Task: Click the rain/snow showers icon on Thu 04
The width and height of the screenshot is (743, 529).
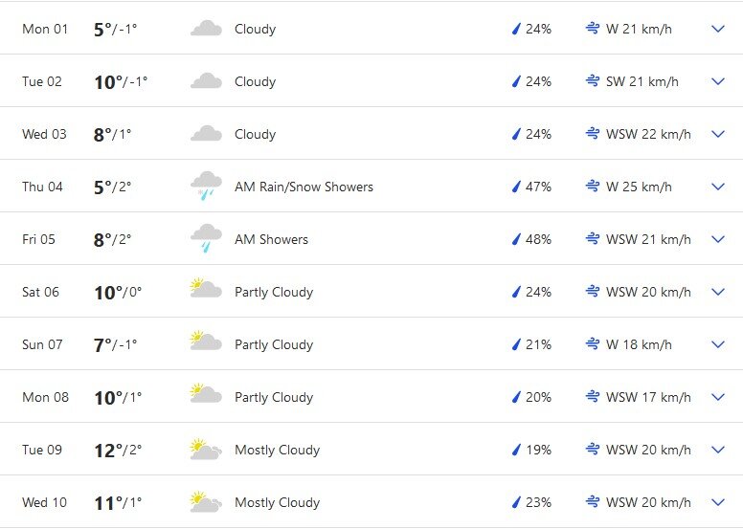Action: tap(206, 187)
